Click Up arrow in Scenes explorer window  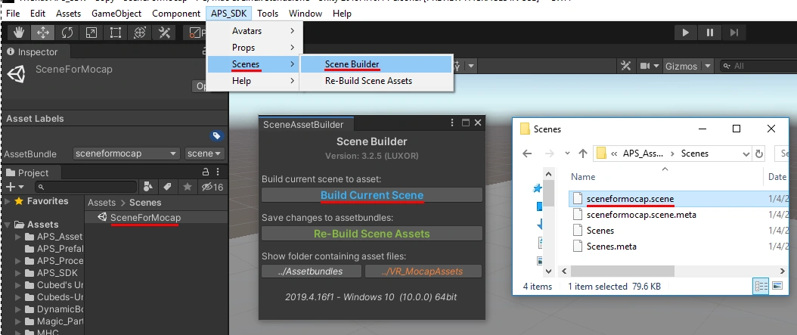click(x=583, y=154)
